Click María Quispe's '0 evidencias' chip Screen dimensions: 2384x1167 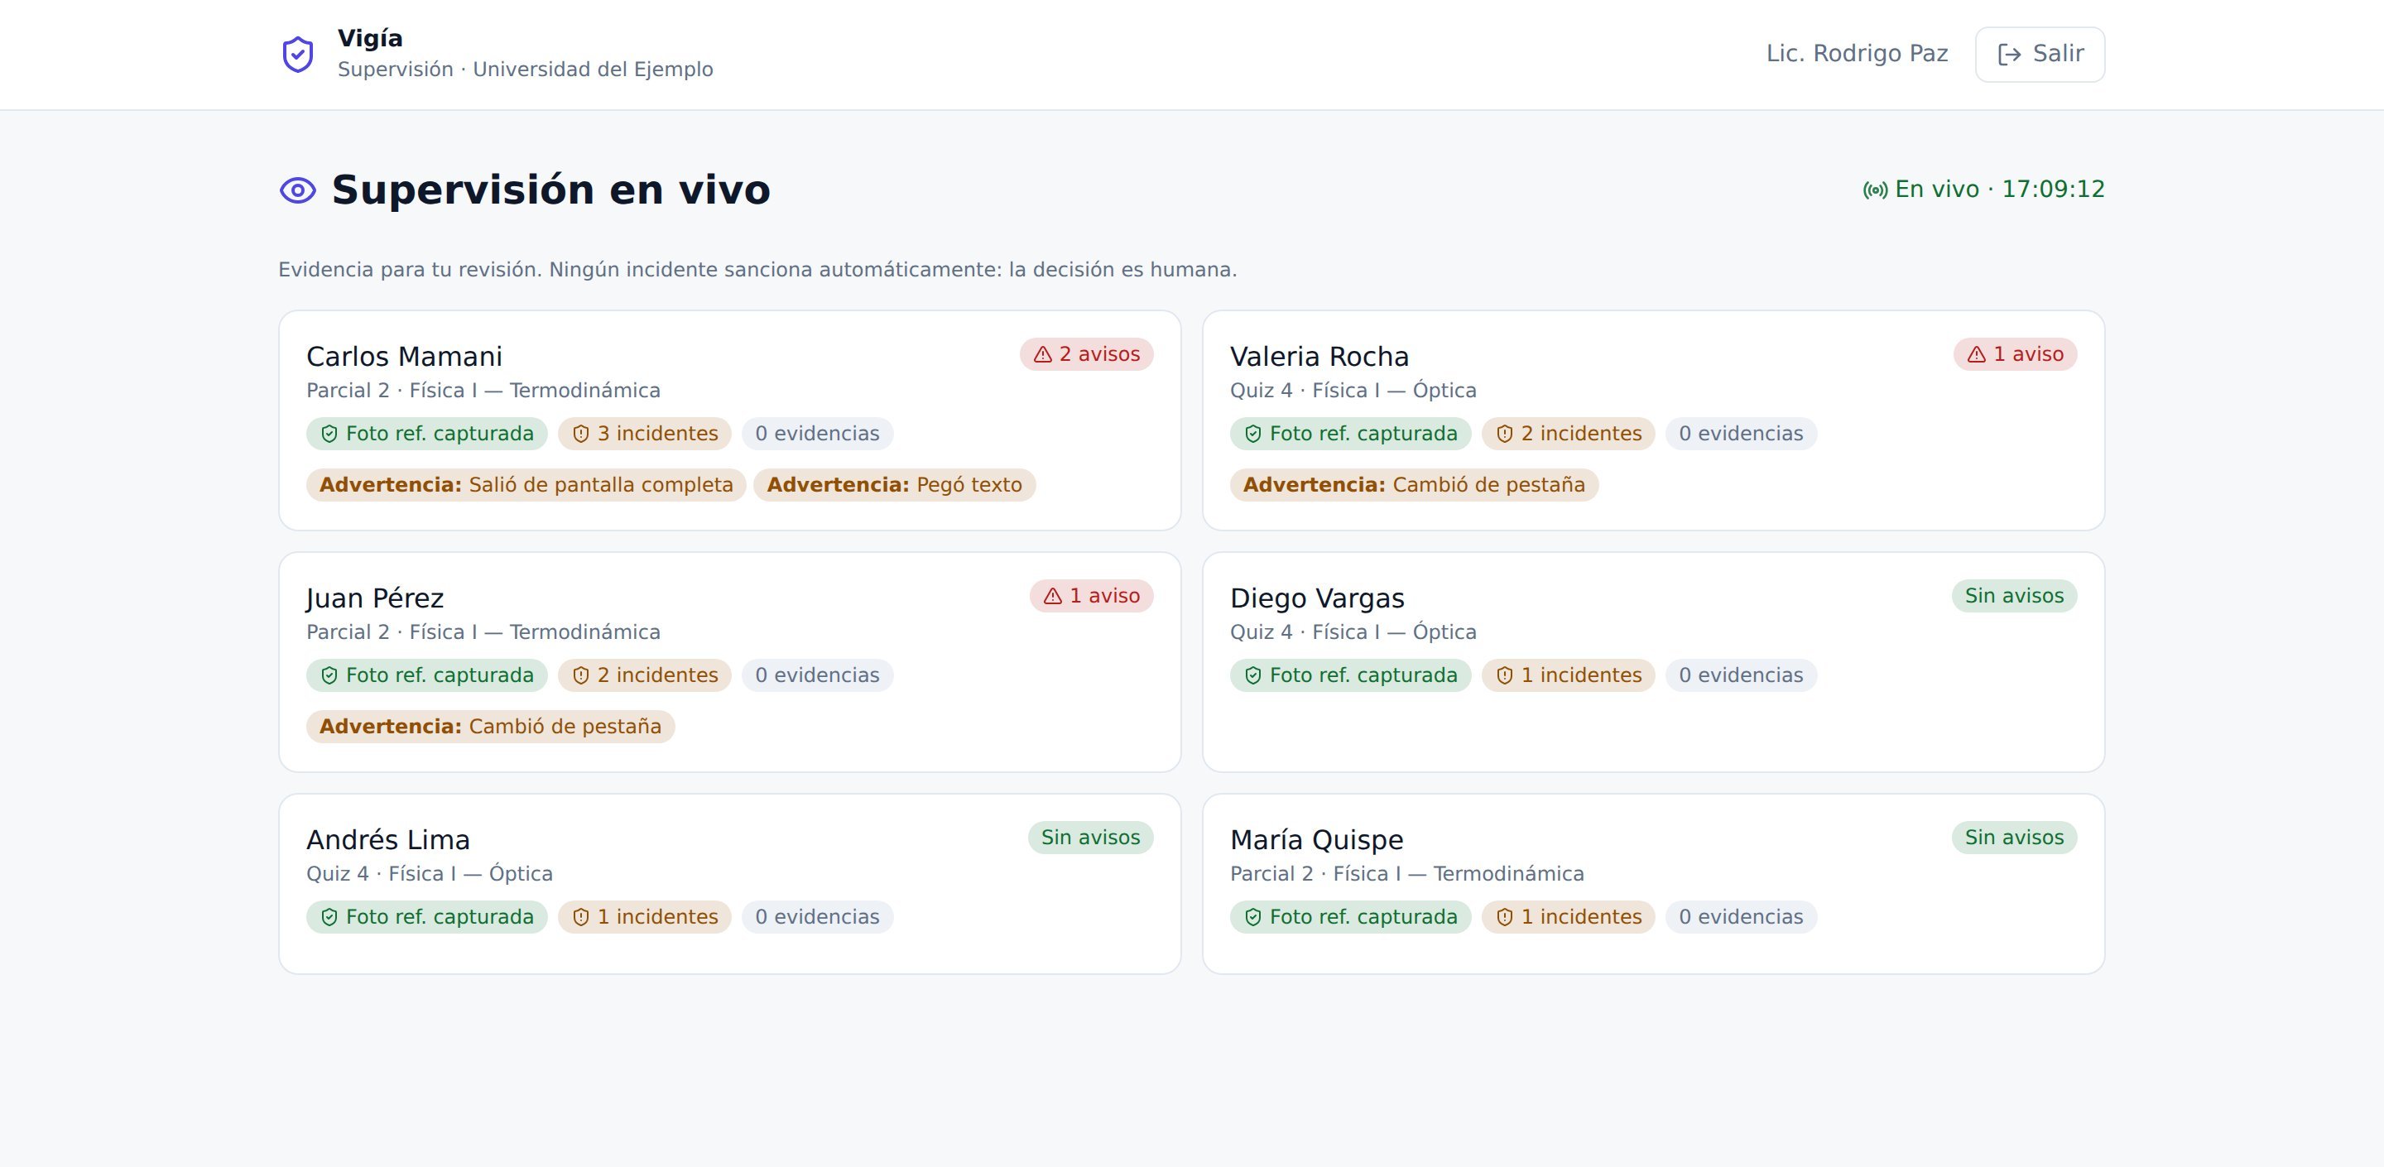pos(1741,917)
